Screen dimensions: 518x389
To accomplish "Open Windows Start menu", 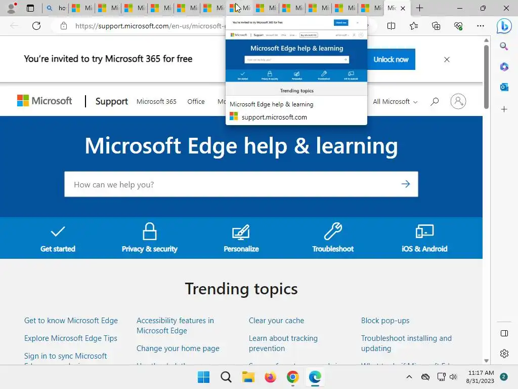I will coord(203,377).
